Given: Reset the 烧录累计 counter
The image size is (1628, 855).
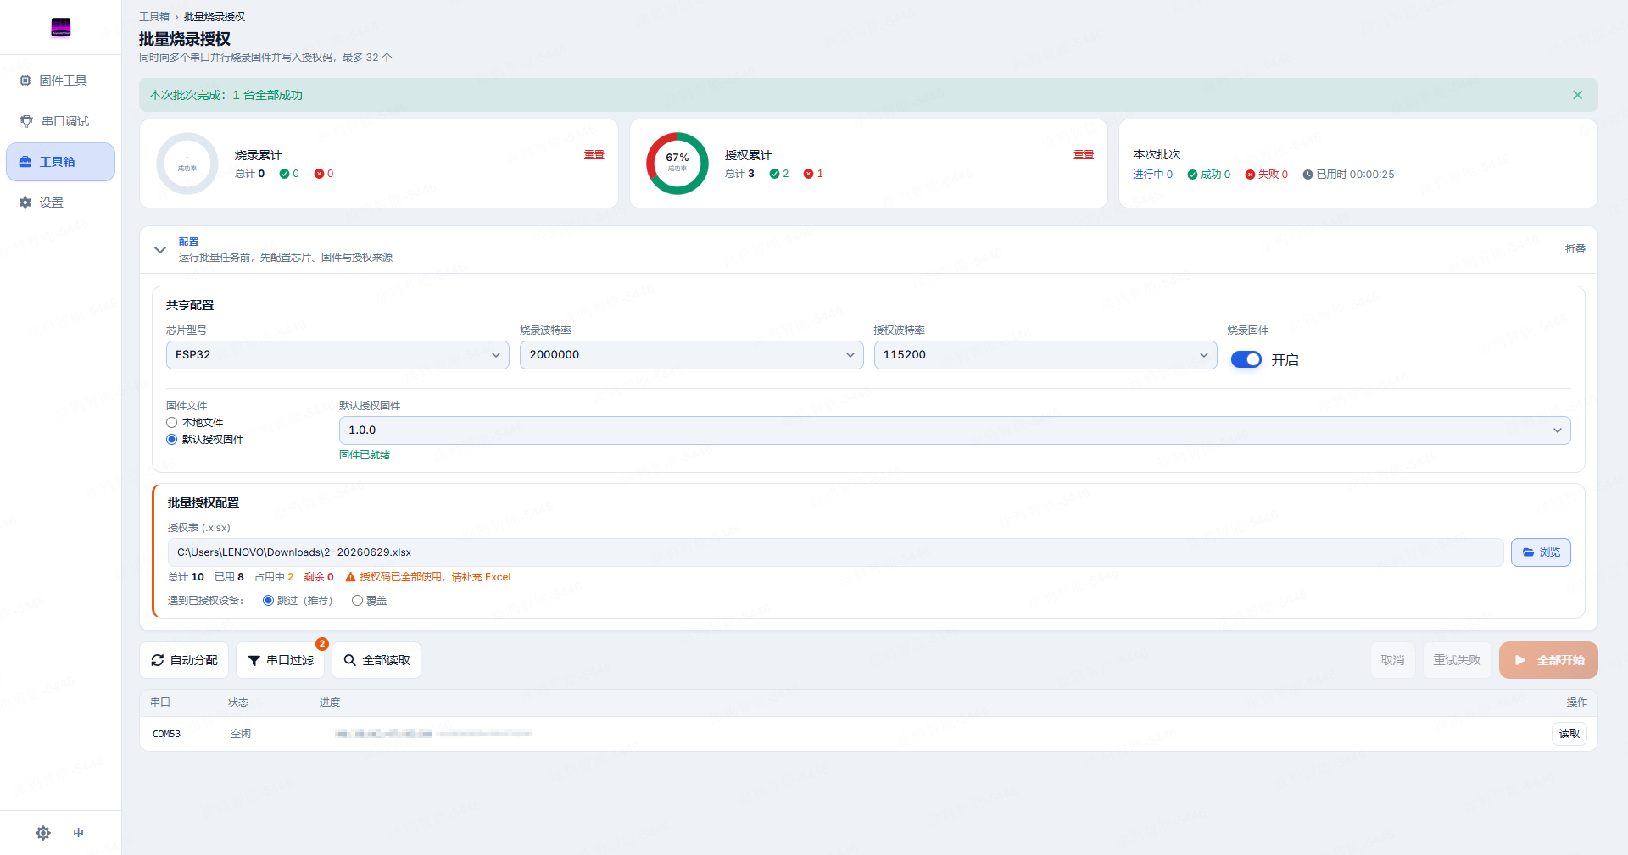Looking at the screenshot, I should click(594, 155).
